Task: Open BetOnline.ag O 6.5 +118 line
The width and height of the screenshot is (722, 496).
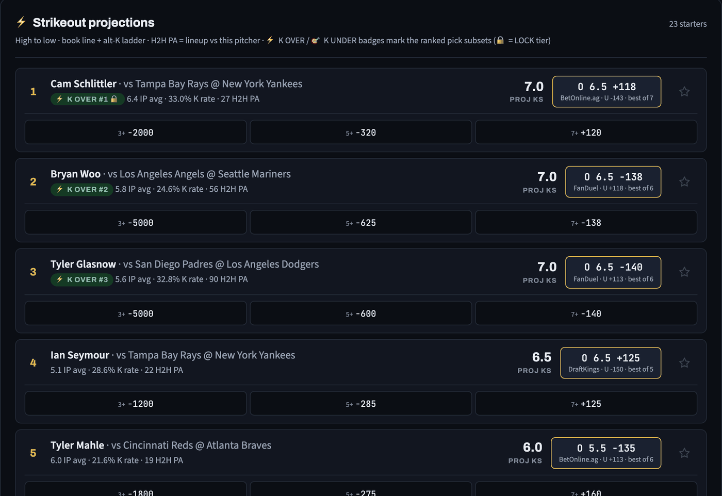Action: click(x=606, y=92)
